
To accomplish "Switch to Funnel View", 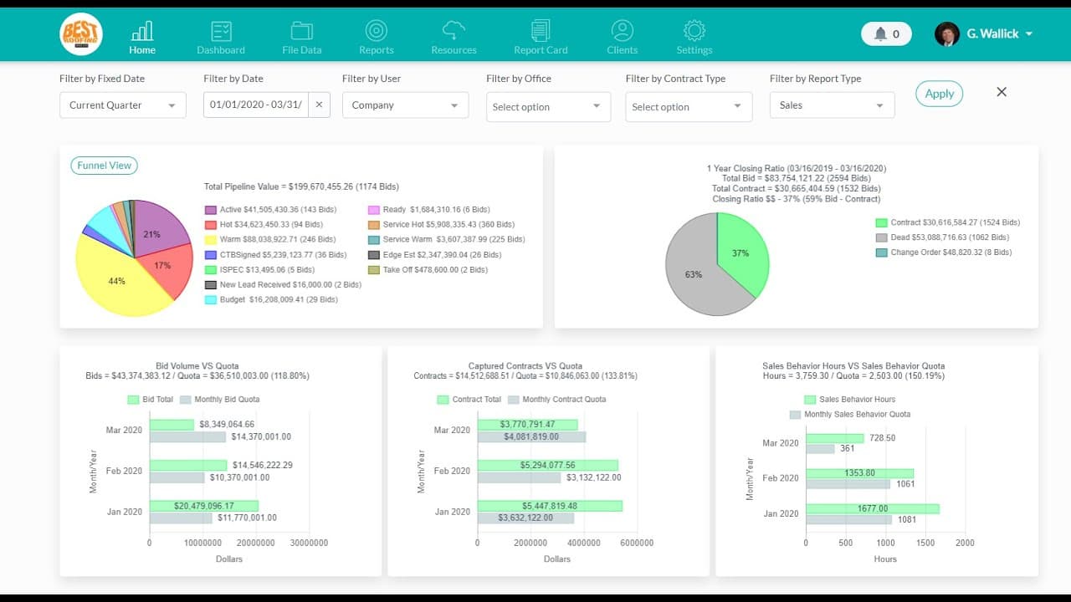I will tap(104, 166).
